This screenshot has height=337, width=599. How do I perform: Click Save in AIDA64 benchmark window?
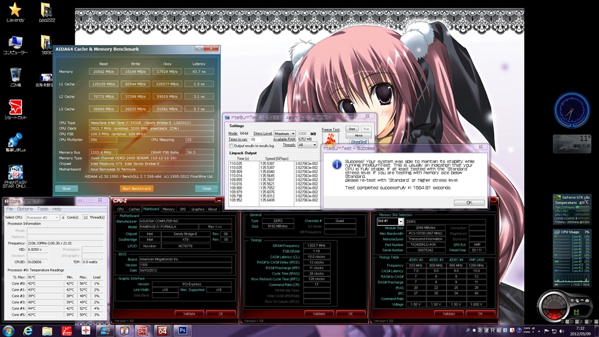coord(67,188)
